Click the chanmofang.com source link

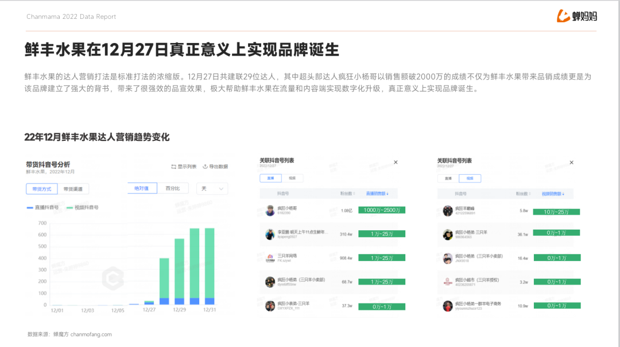pyautogui.click(x=91, y=334)
